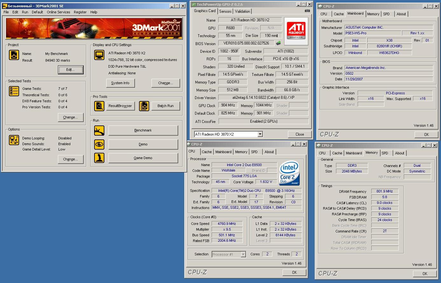This screenshot has width=441, height=283.
Task: Click the System Info button
Action: click(x=120, y=83)
